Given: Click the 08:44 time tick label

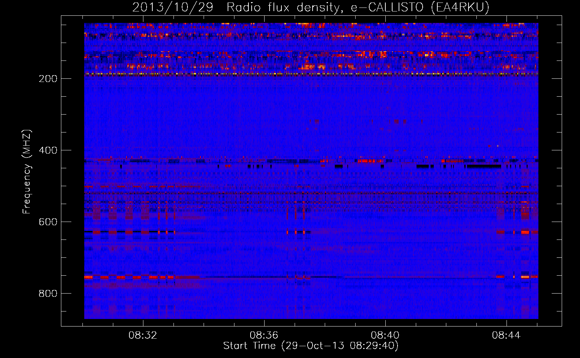Looking at the screenshot, I should coord(507,335).
